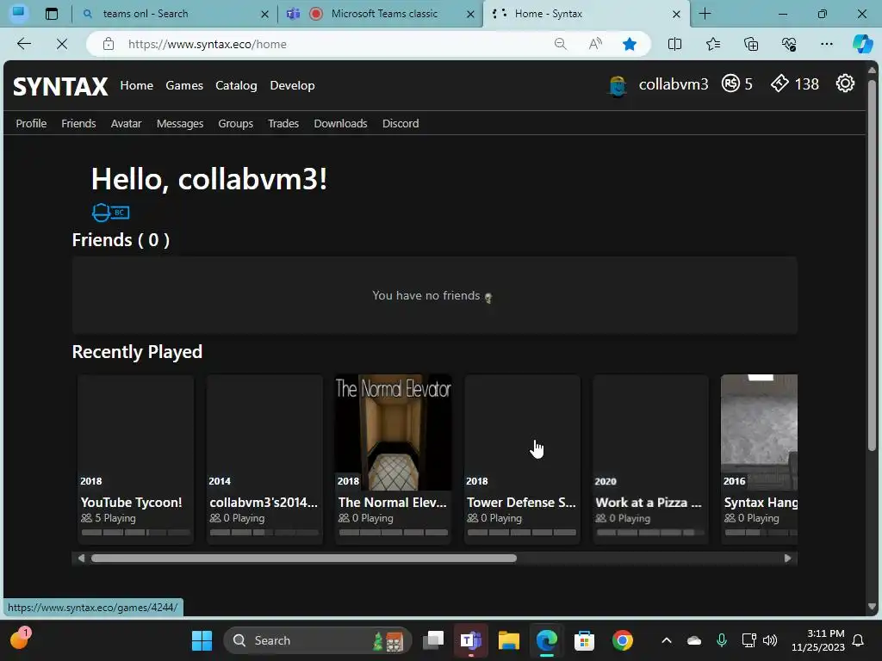Open the Avatar link
Screen dimensions: 882x661
click(x=126, y=124)
